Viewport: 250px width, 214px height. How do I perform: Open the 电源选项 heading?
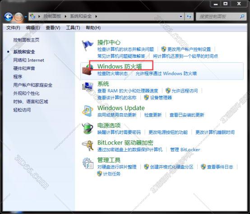(x=109, y=126)
